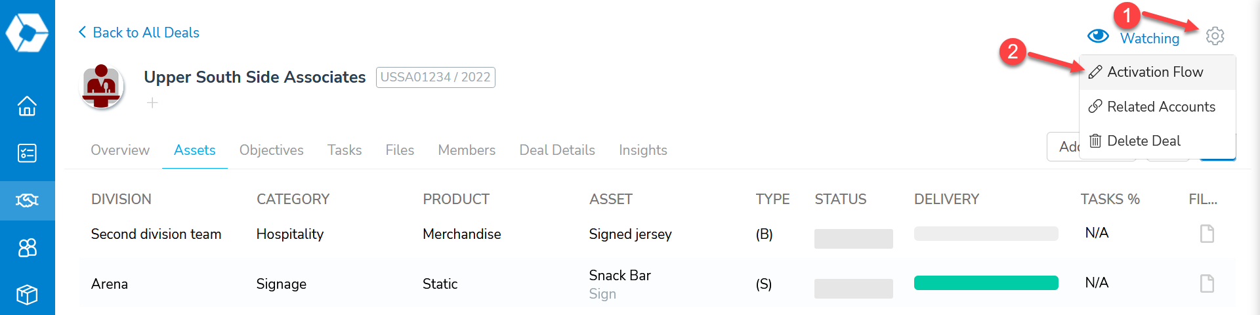
Task: Go back to All Deals
Action: pos(139,32)
